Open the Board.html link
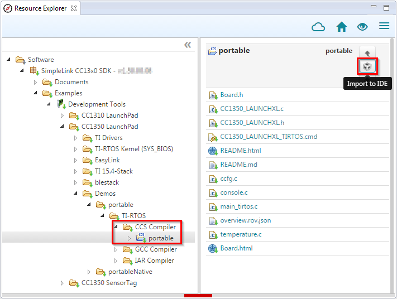 click(237, 248)
